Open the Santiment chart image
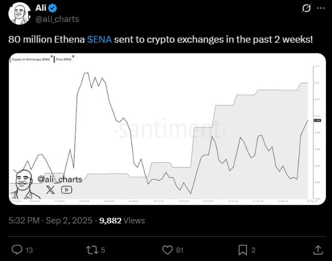The image size is (332, 261). [x=167, y=129]
